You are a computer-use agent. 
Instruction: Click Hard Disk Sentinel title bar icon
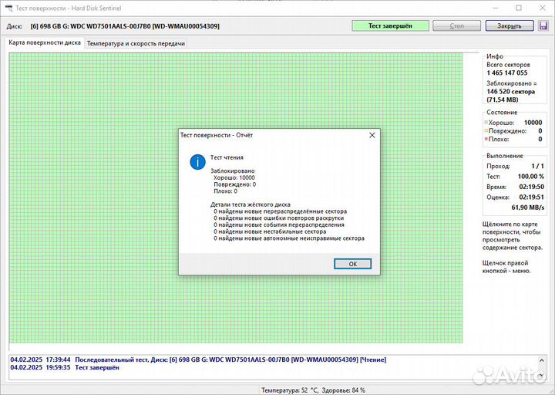coord(8,7)
